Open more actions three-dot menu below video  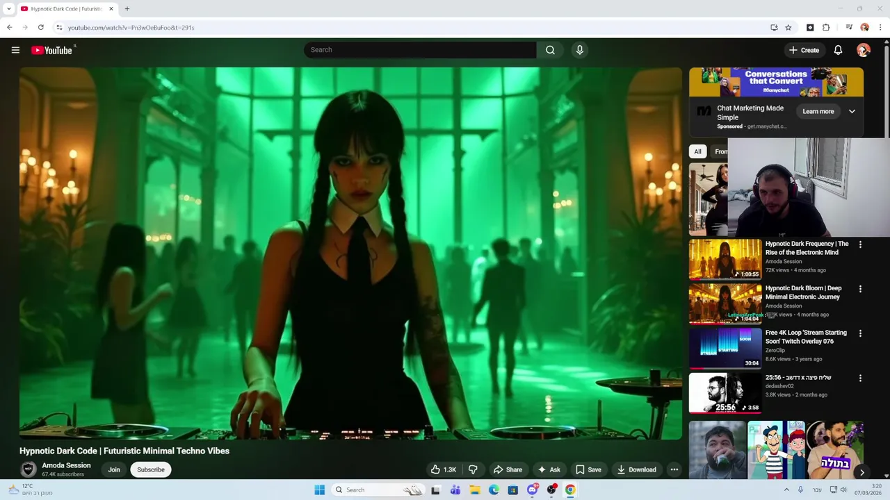coord(674,469)
